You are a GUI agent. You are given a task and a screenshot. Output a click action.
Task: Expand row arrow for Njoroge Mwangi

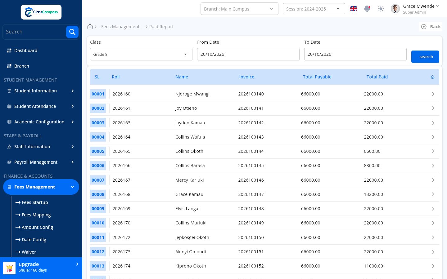coord(433,94)
